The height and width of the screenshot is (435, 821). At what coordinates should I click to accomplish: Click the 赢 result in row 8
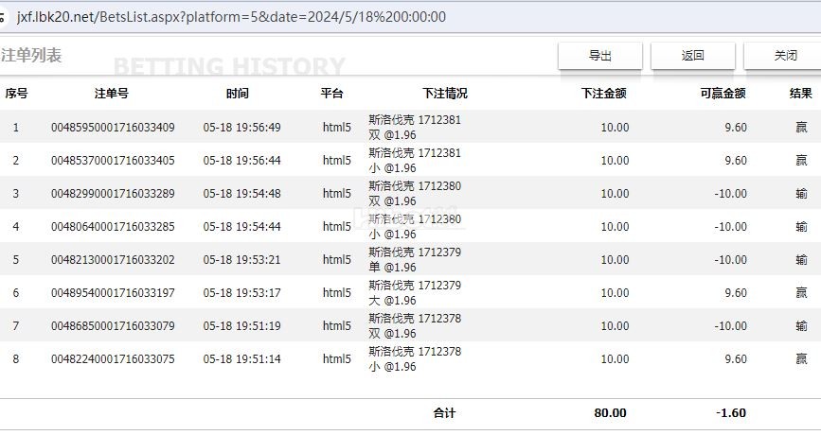[x=801, y=359]
